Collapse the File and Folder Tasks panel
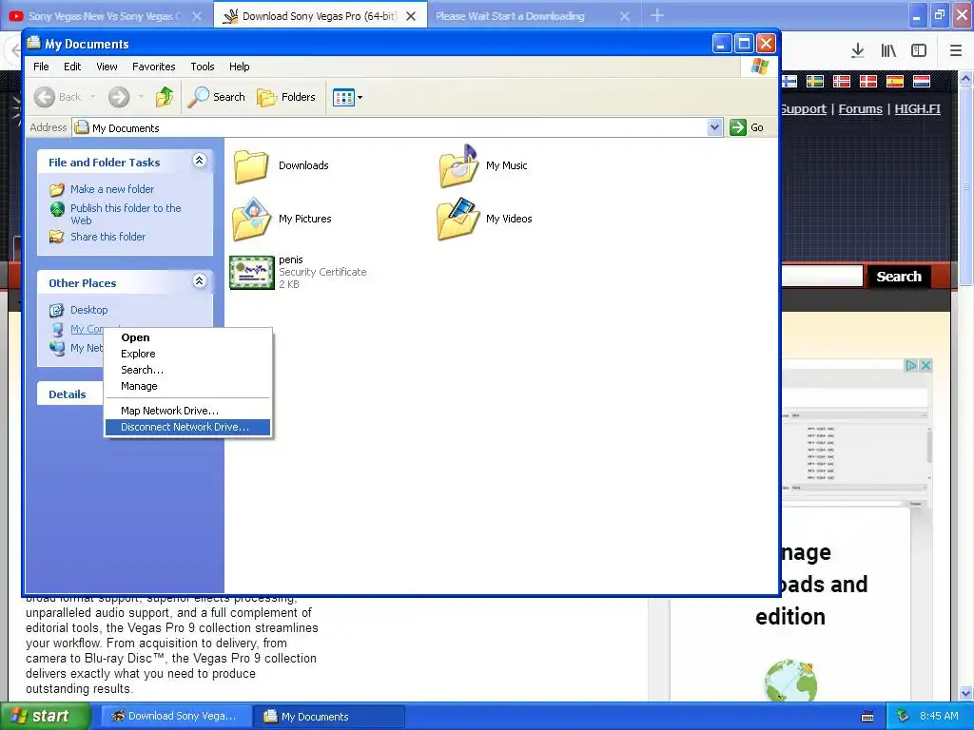This screenshot has height=730, width=974. click(x=199, y=161)
